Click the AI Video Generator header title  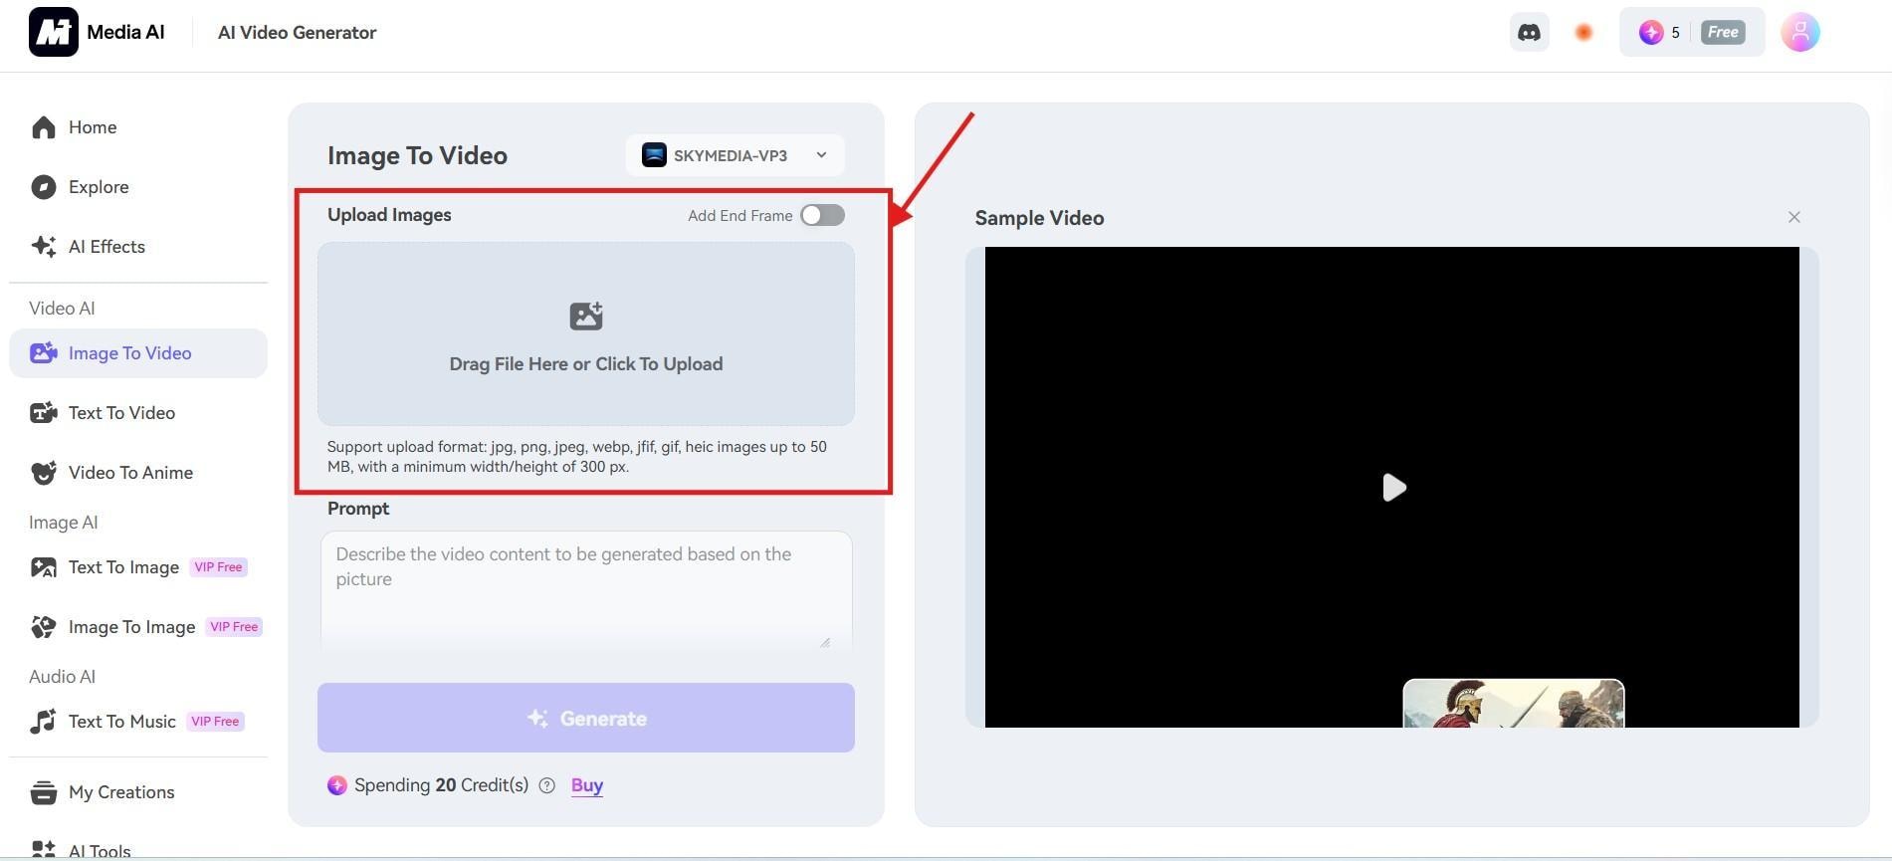tap(297, 33)
